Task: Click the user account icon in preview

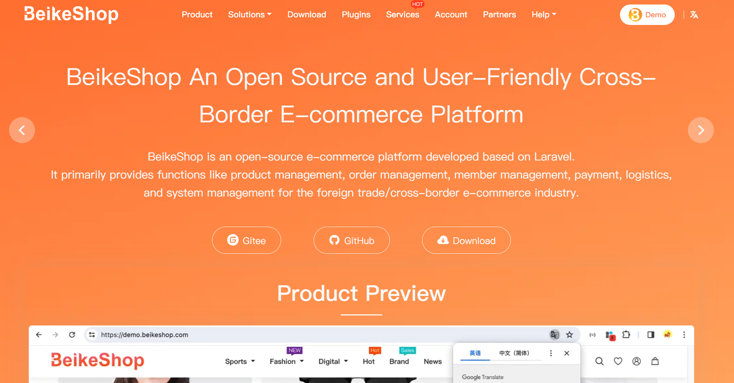Action: 637,362
